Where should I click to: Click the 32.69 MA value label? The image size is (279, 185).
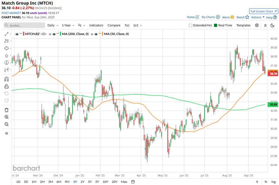(x=273, y=105)
